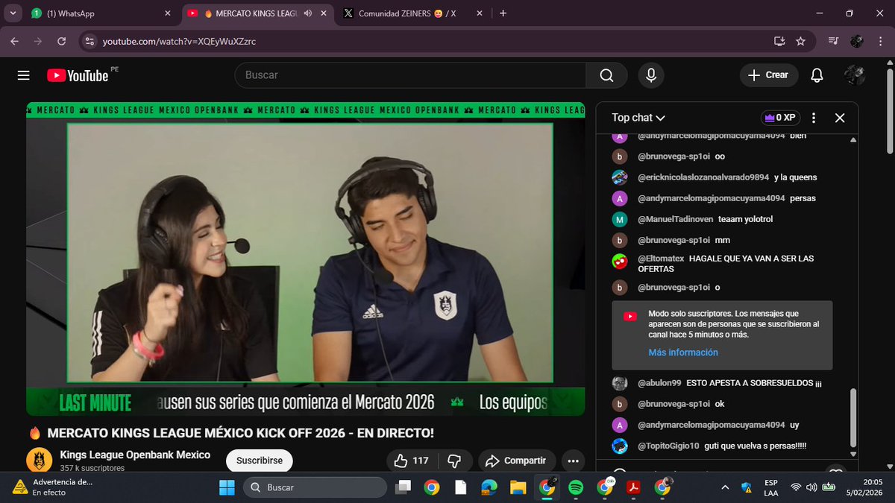Close the WhatsApp tab
Screen dimensions: 895x503
[168, 13]
